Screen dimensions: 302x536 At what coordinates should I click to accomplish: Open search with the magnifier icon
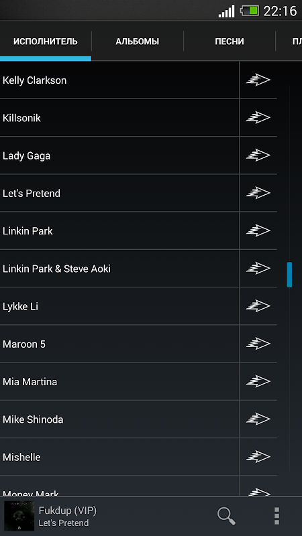click(226, 516)
